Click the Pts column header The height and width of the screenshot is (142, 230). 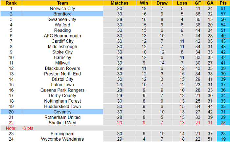pyautogui.click(x=223, y=3)
